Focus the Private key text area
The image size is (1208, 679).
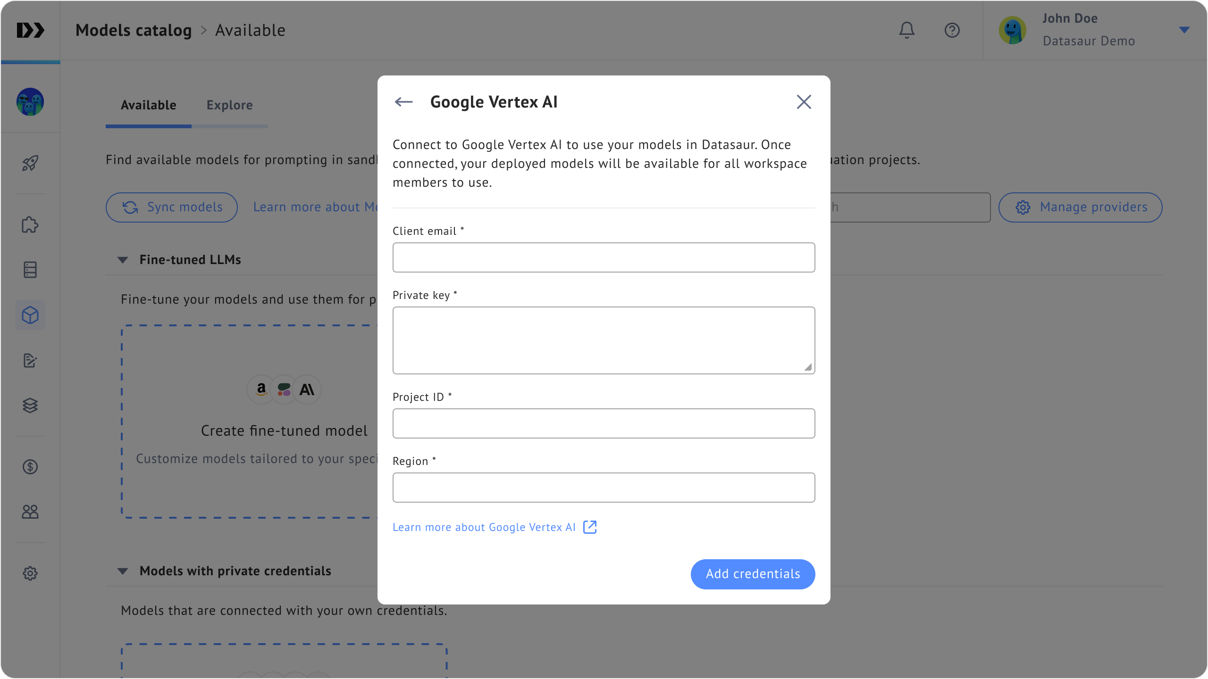604,340
